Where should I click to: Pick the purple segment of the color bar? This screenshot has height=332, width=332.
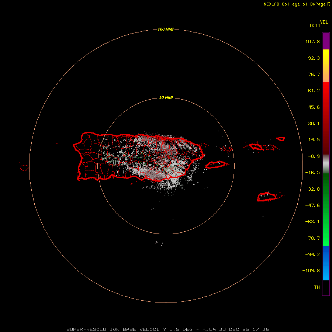pos(326,41)
